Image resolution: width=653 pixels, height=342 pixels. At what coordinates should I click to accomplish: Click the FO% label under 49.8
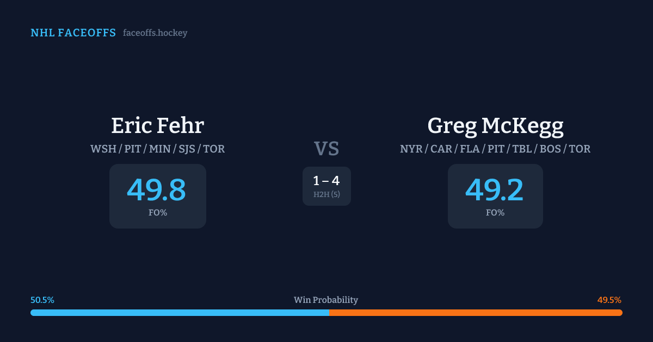pos(158,213)
